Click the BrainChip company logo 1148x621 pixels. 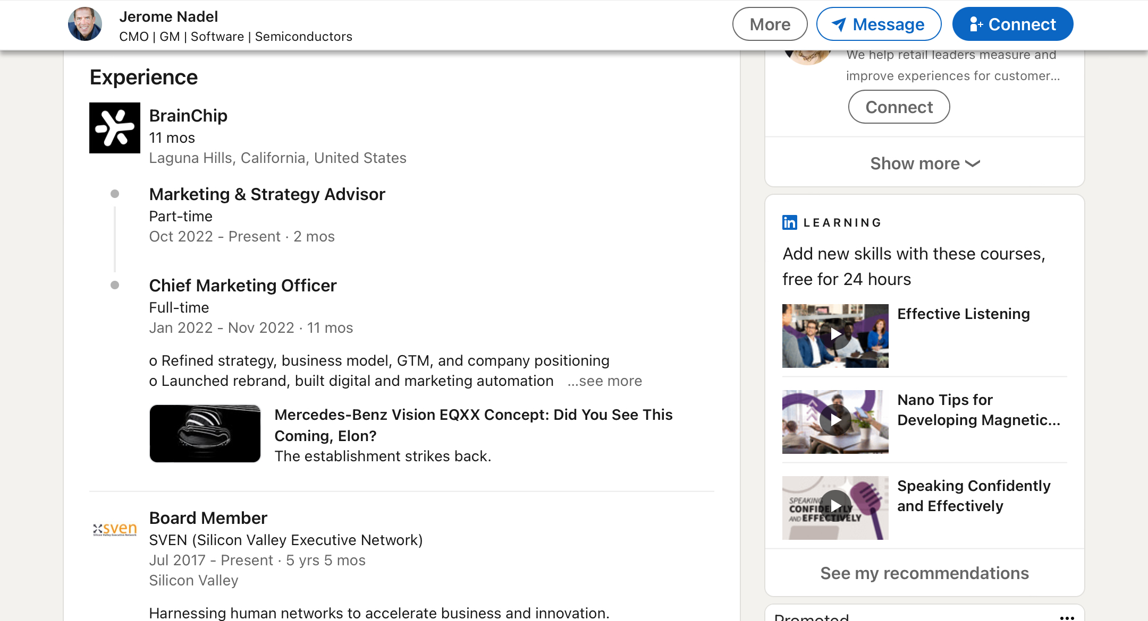[x=115, y=128]
